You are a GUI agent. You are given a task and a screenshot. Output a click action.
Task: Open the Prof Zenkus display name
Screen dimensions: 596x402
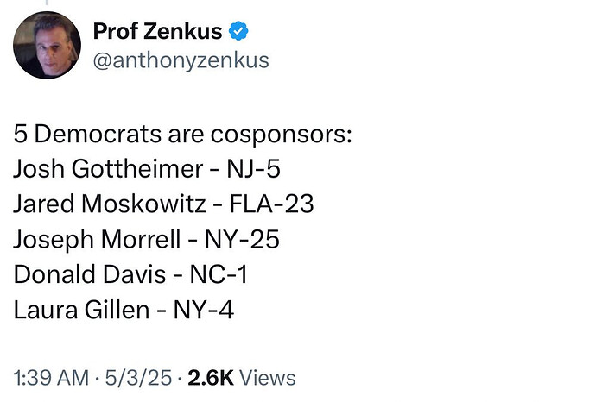pyautogui.click(x=157, y=31)
